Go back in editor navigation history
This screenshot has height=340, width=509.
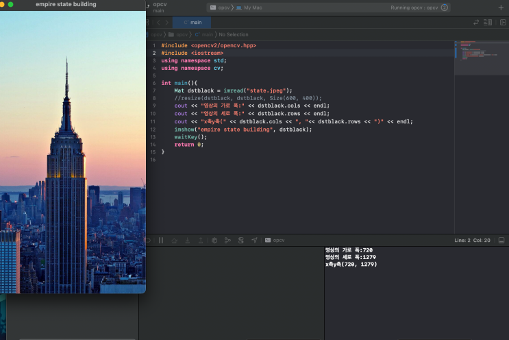158,23
